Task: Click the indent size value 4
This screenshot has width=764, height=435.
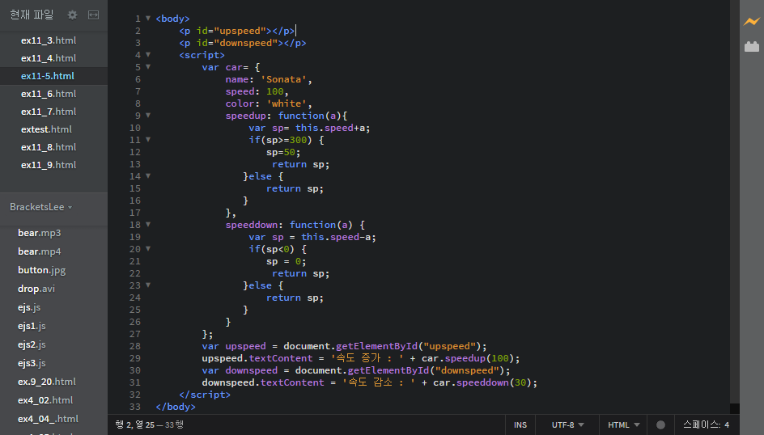Action: (x=727, y=424)
